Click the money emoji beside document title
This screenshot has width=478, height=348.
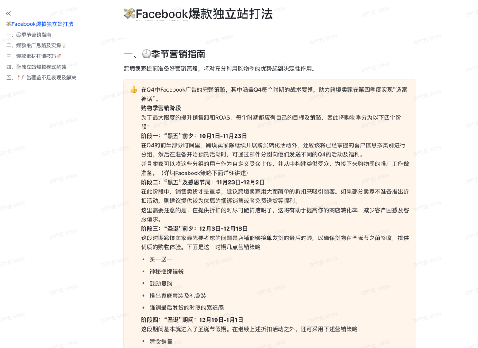click(x=129, y=14)
